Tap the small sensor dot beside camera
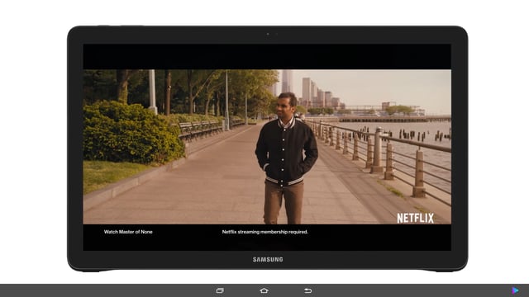Screen dimensions: 529x297 [277, 34]
